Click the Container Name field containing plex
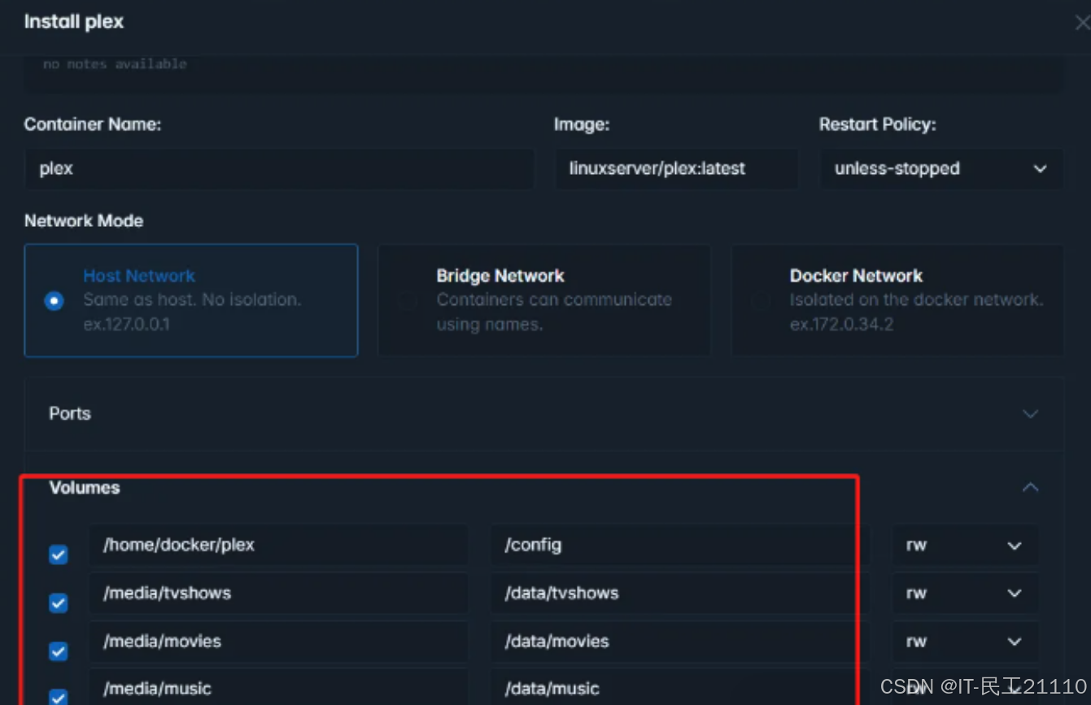Screen dimensions: 1091x705 pos(279,169)
